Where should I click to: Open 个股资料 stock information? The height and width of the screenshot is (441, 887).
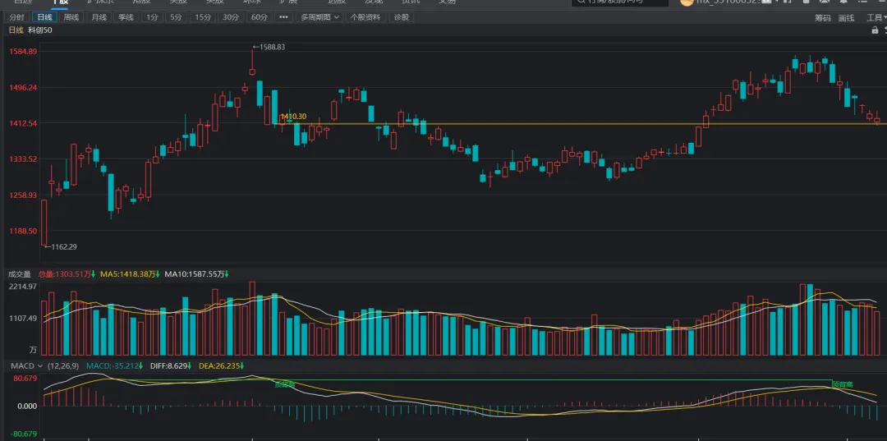point(365,17)
